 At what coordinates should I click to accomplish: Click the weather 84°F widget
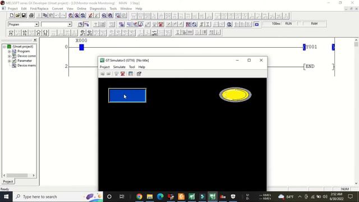click(286, 196)
